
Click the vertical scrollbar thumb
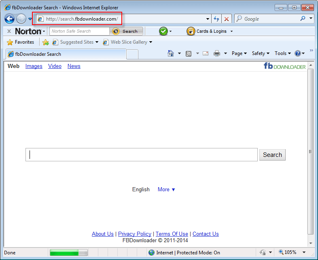tap(310, 152)
